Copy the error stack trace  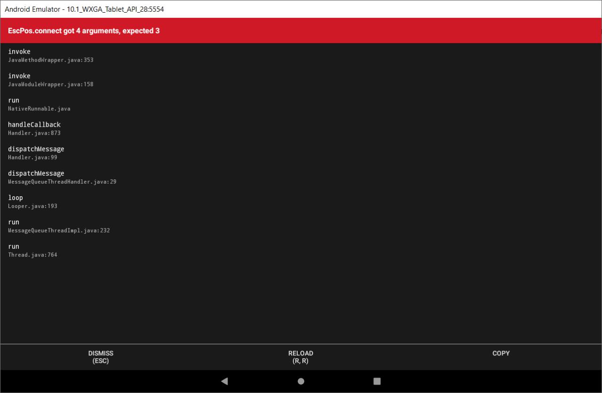click(501, 357)
